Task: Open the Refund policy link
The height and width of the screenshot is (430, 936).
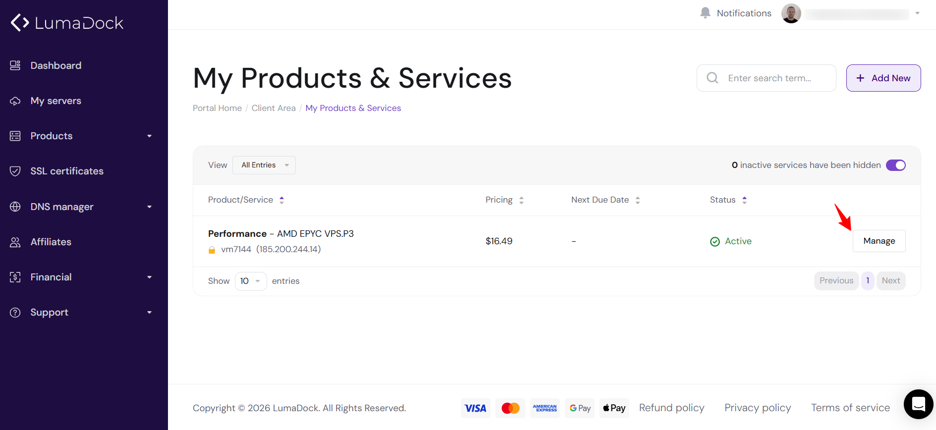Action: pos(671,408)
